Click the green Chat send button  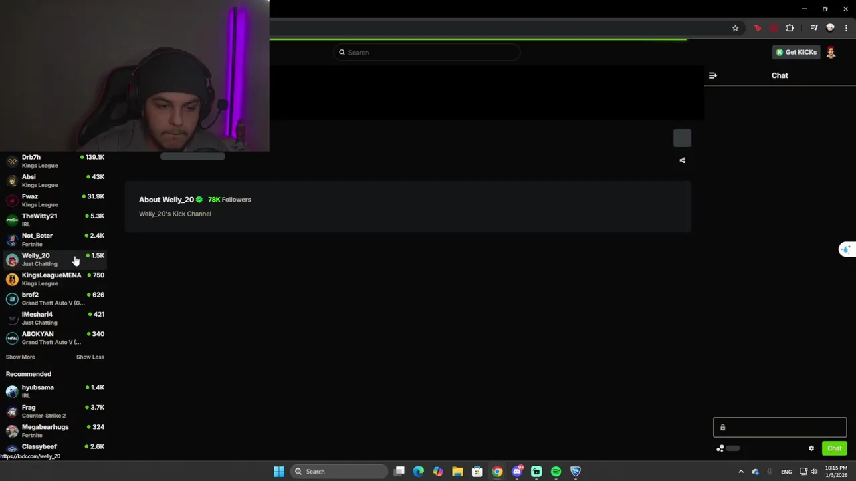(834, 448)
